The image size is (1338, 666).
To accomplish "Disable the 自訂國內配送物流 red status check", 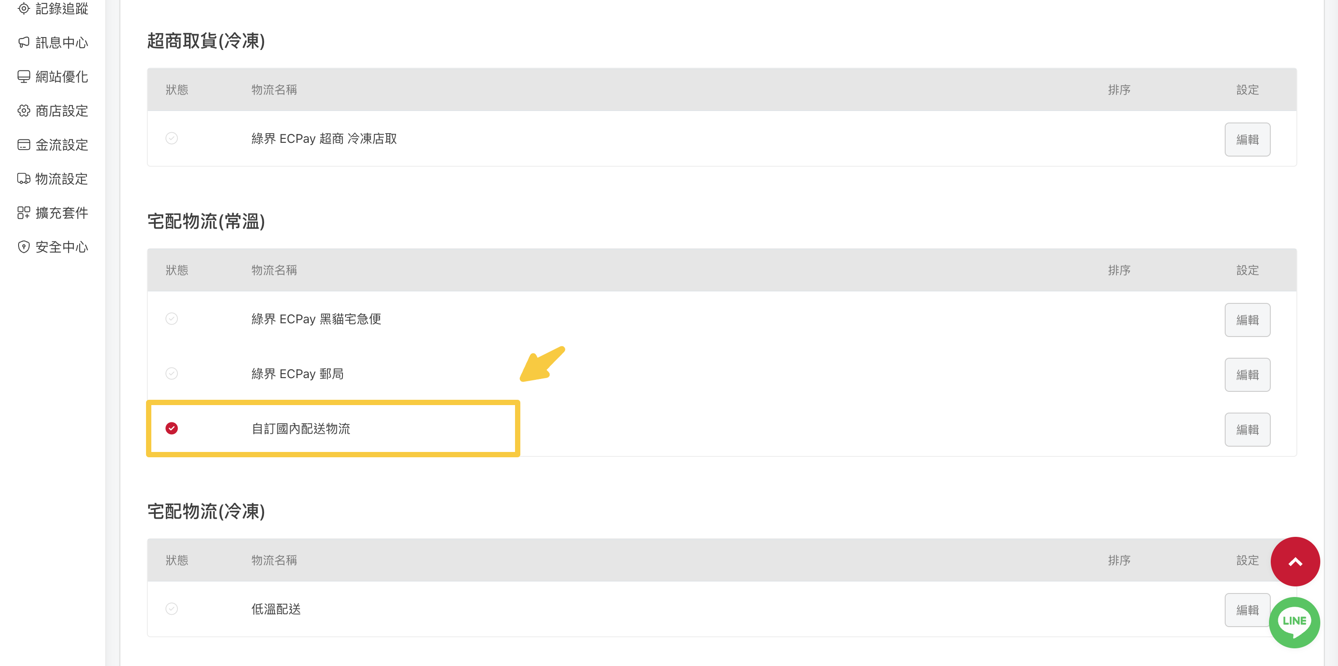I will coord(171,428).
